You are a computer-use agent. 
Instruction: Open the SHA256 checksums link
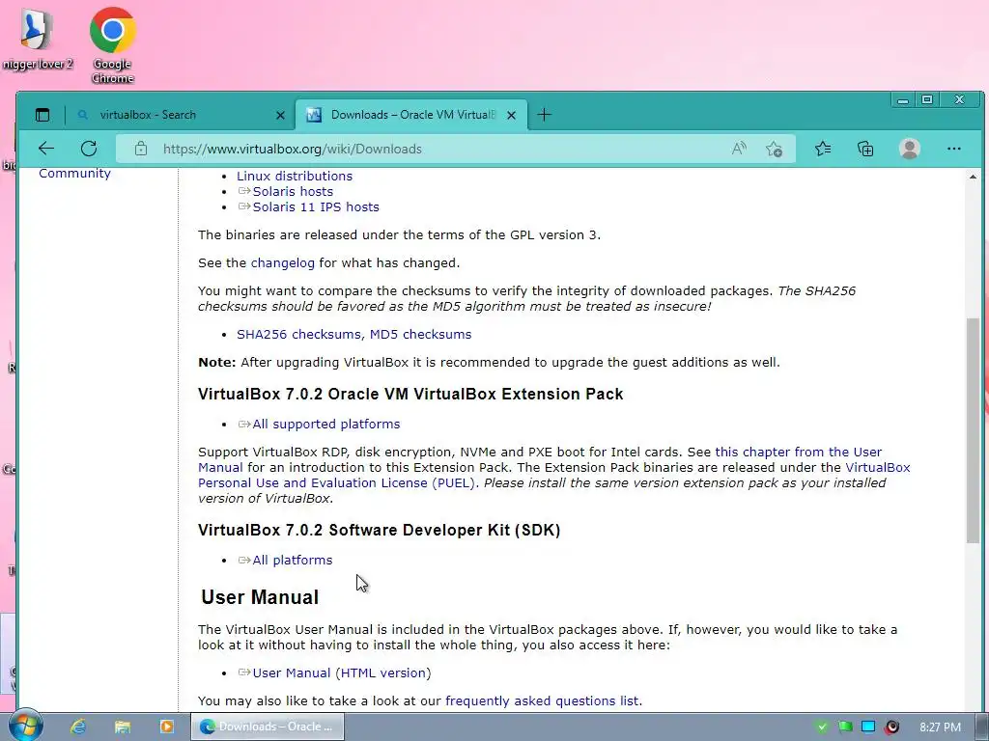pyautogui.click(x=298, y=334)
